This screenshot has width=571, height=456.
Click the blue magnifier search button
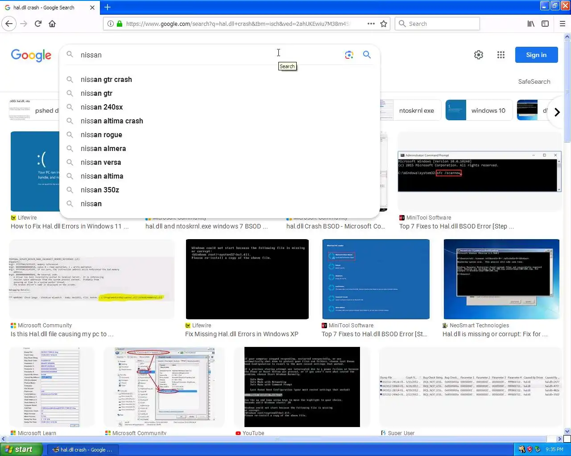[367, 54]
